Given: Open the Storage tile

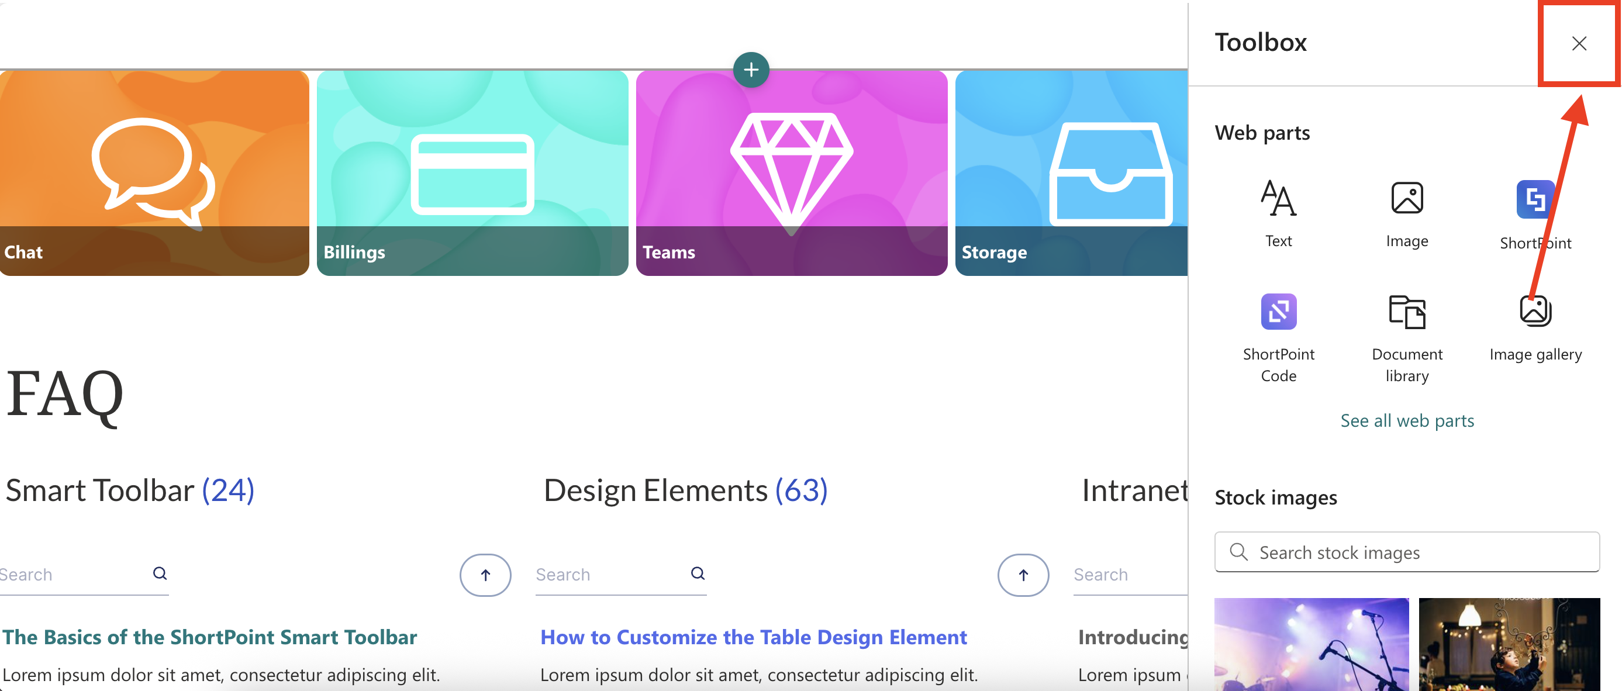Looking at the screenshot, I should (1071, 173).
